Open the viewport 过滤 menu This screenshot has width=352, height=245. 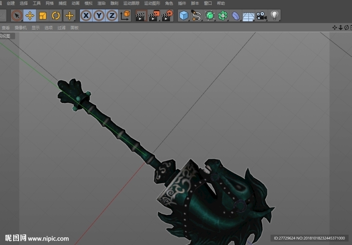pos(61,28)
